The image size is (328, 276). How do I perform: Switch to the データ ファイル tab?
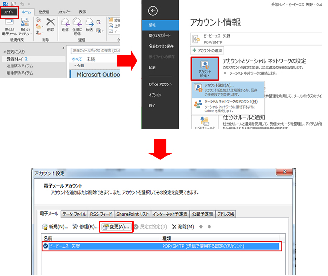pos(74,214)
